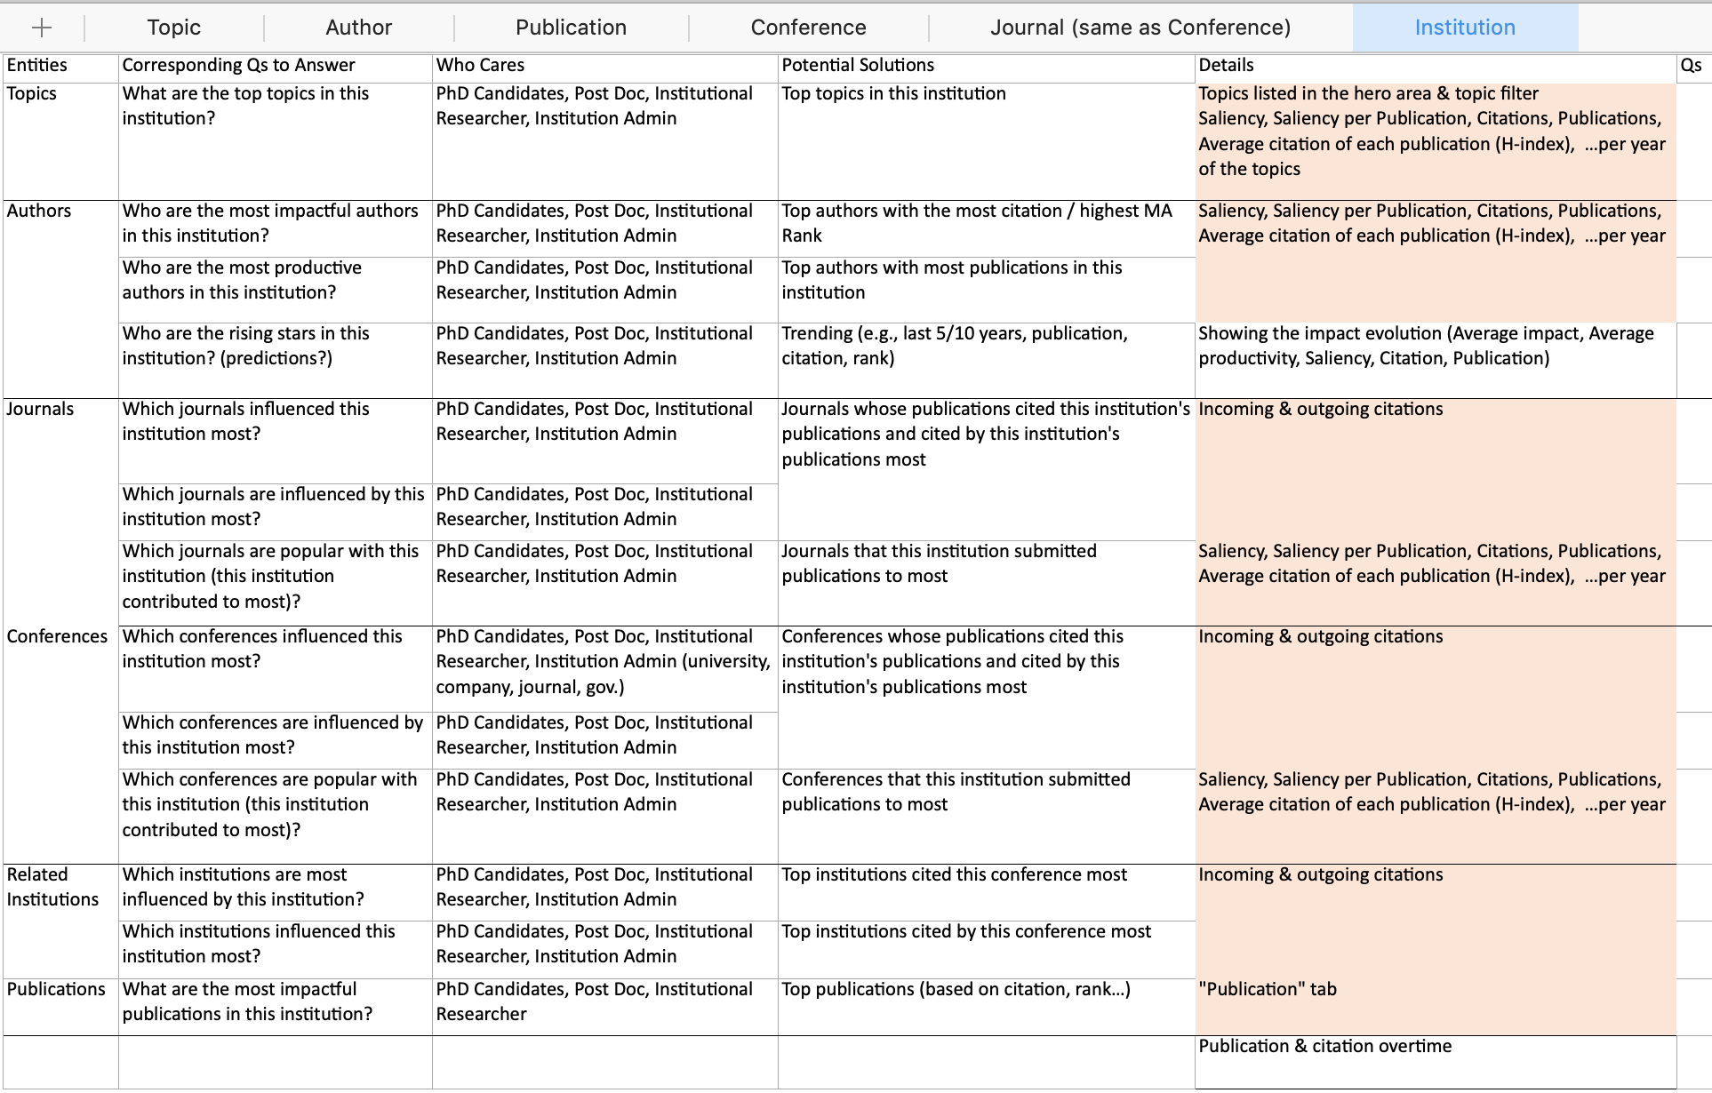Screen dimensions: 1712x1093
Task: Select 'Top topics in this institution' solution cell
Action: coord(987,141)
